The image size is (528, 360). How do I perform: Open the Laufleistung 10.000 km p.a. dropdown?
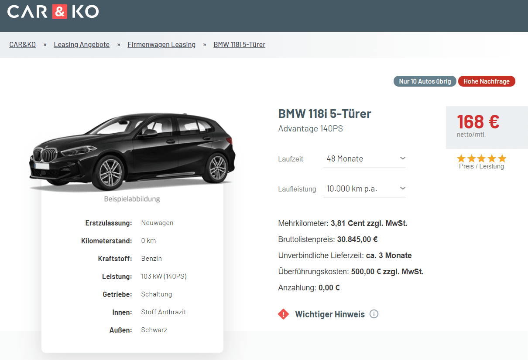(364, 189)
